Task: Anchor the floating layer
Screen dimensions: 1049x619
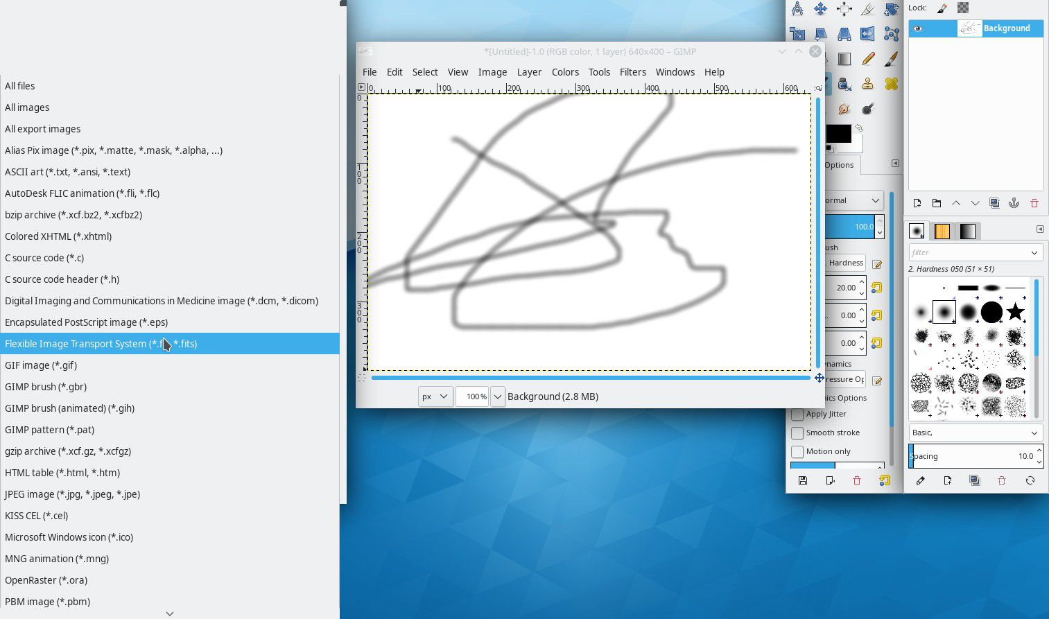Action: (1014, 203)
